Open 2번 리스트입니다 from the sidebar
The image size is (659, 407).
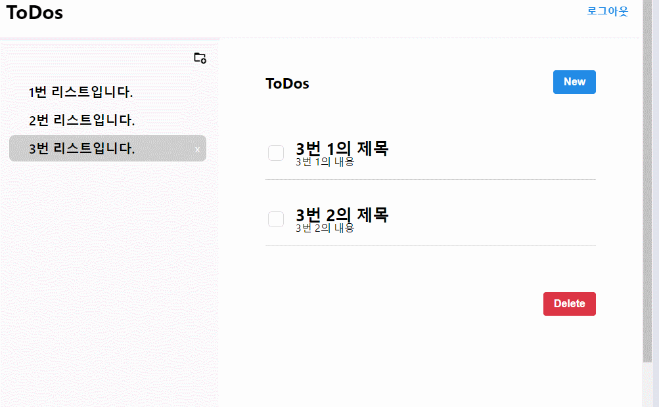coord(81,120)
